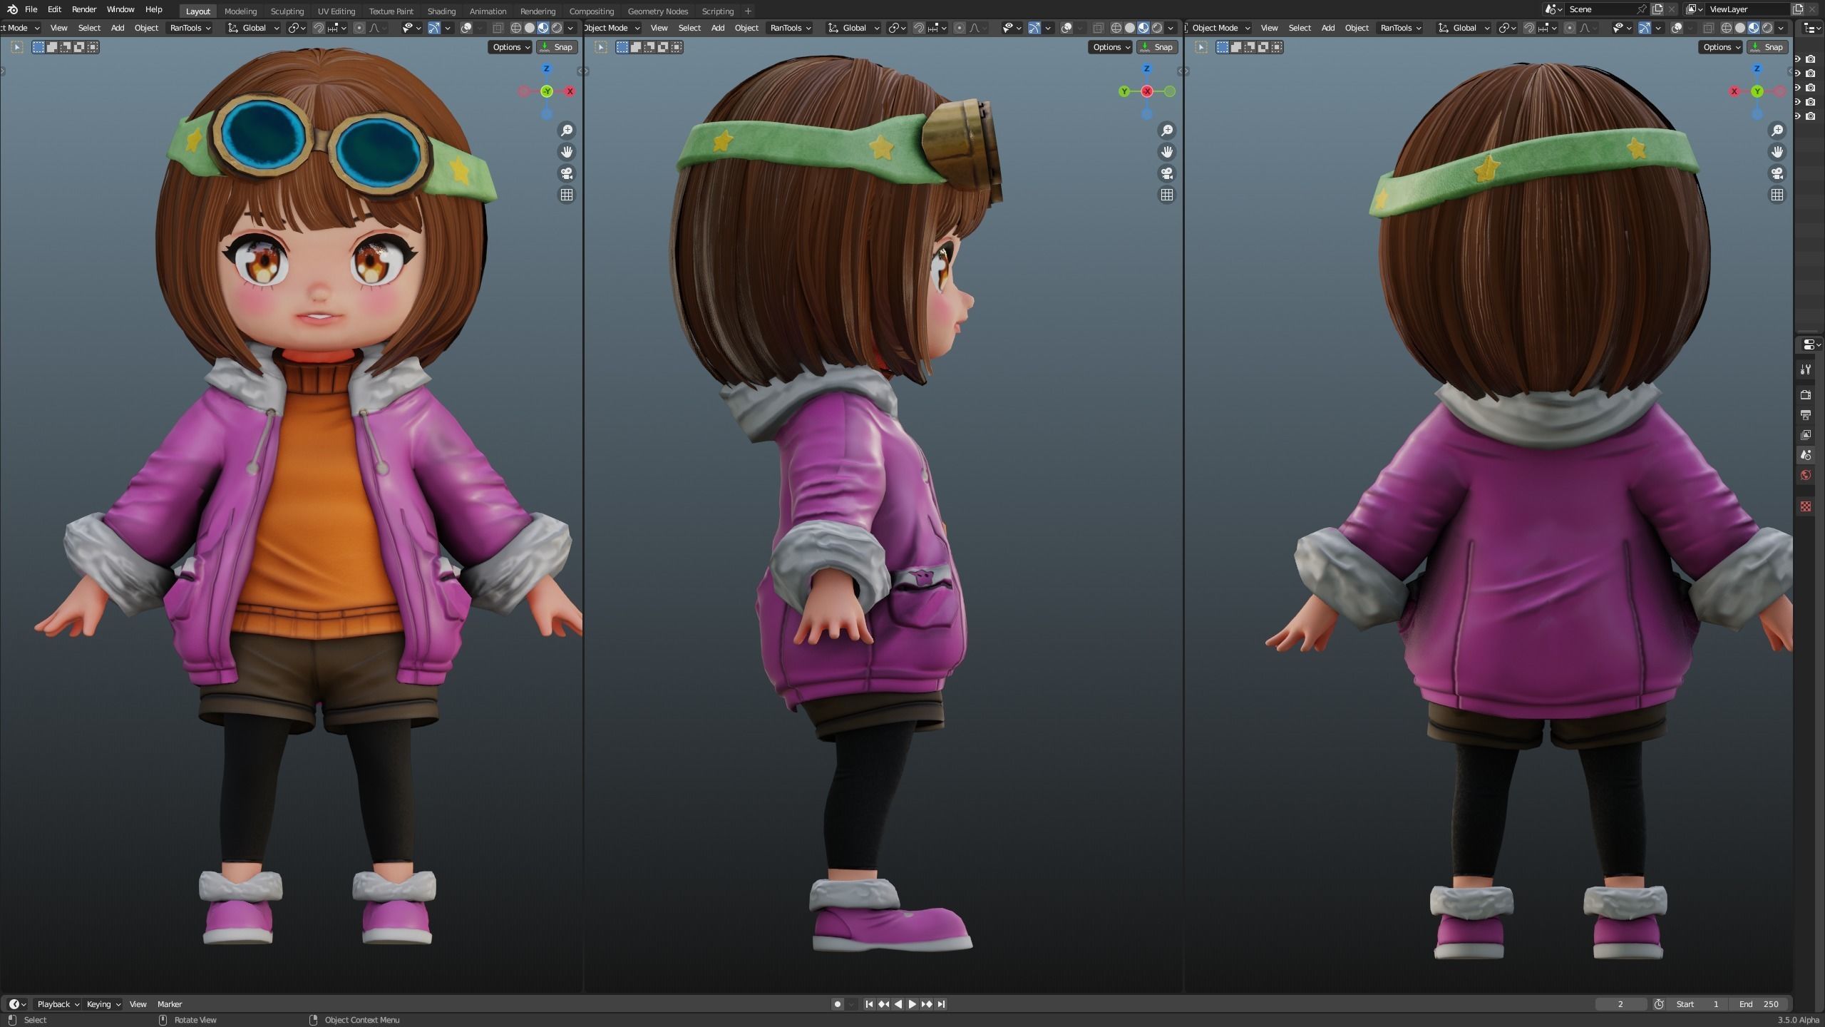Toggle X-ray in left viewport header
The height and width of the screenshot is (1027, 1825).
(x=498, y=28)
